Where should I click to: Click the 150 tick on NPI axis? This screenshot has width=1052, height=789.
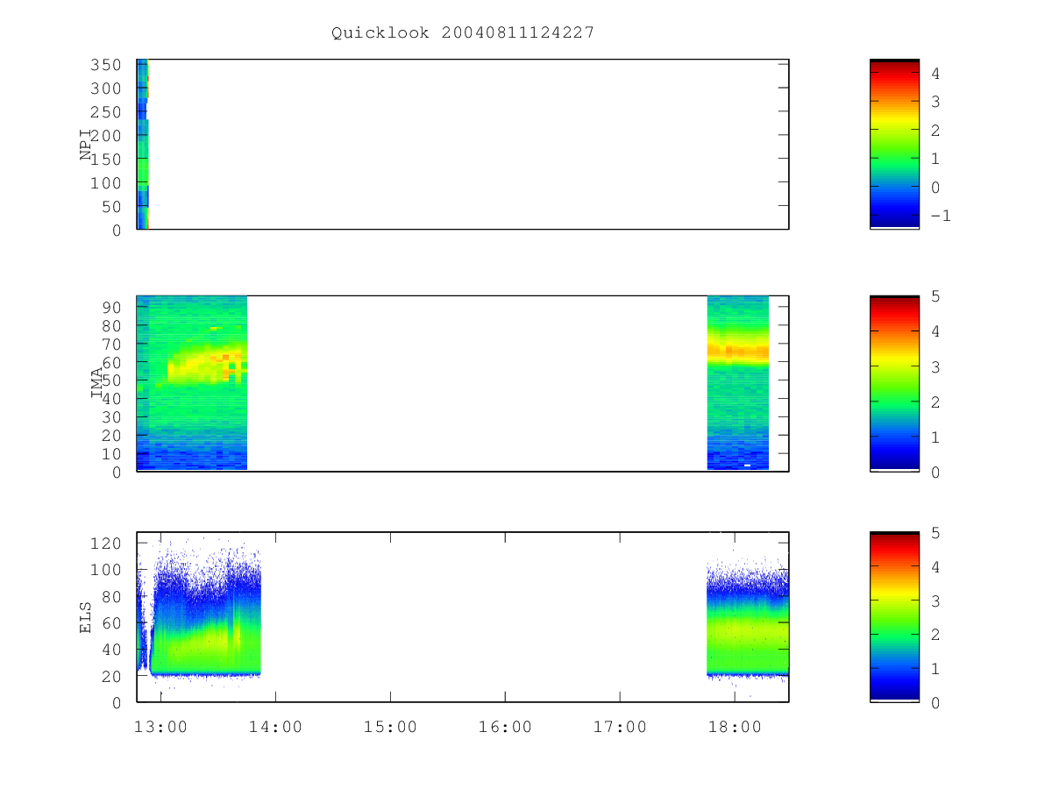click(x=108, y=159)
